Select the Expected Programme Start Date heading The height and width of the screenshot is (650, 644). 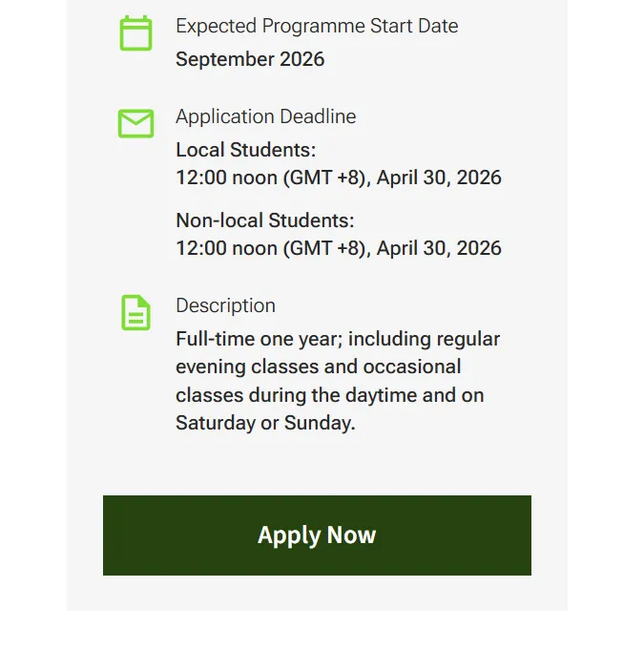click(317, 27)
